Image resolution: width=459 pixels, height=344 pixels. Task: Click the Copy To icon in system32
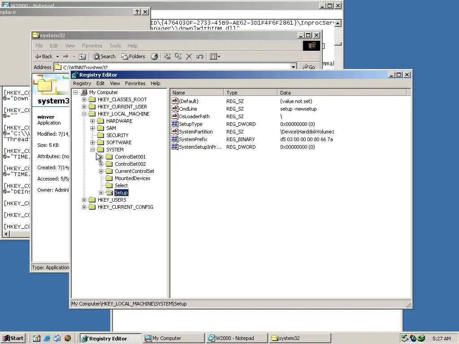click(x=178, y=56)
